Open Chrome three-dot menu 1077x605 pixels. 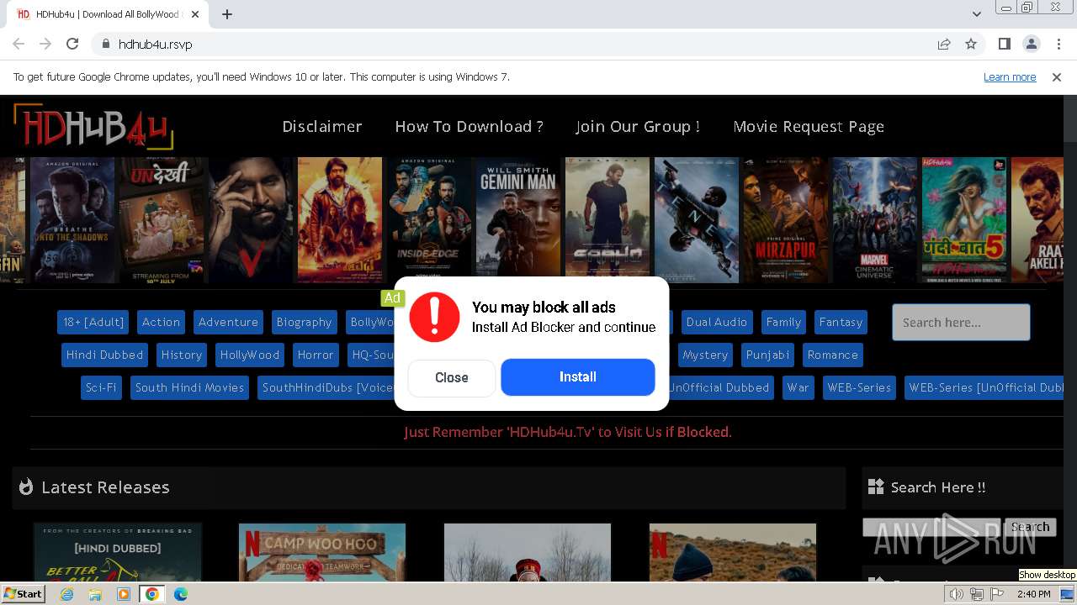click(1057, 44)
